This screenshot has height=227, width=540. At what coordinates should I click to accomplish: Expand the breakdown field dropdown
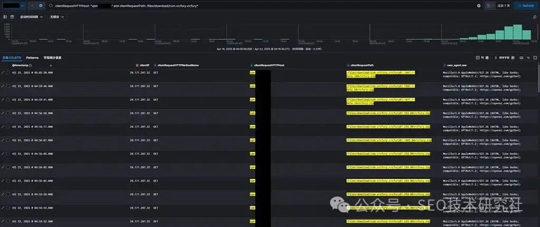(x=57, y=17)
